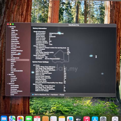Launch Freeform from the Dock
The height and width of the screenshot is (121, 121).
coord(70,118)
